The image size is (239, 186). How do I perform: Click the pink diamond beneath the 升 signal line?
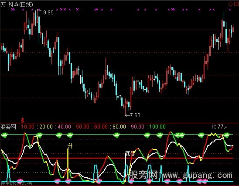(x=68, y=181)
